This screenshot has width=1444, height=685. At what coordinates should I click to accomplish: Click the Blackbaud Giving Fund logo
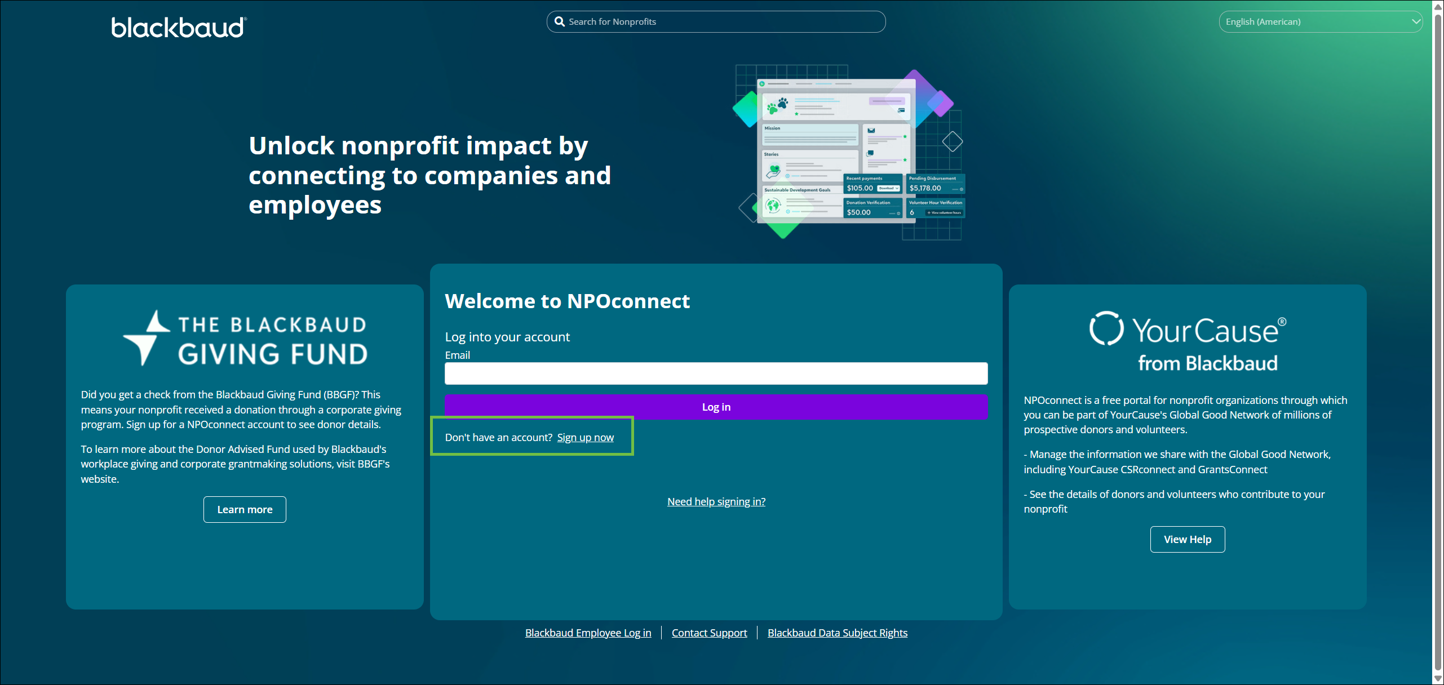point(245,338)
